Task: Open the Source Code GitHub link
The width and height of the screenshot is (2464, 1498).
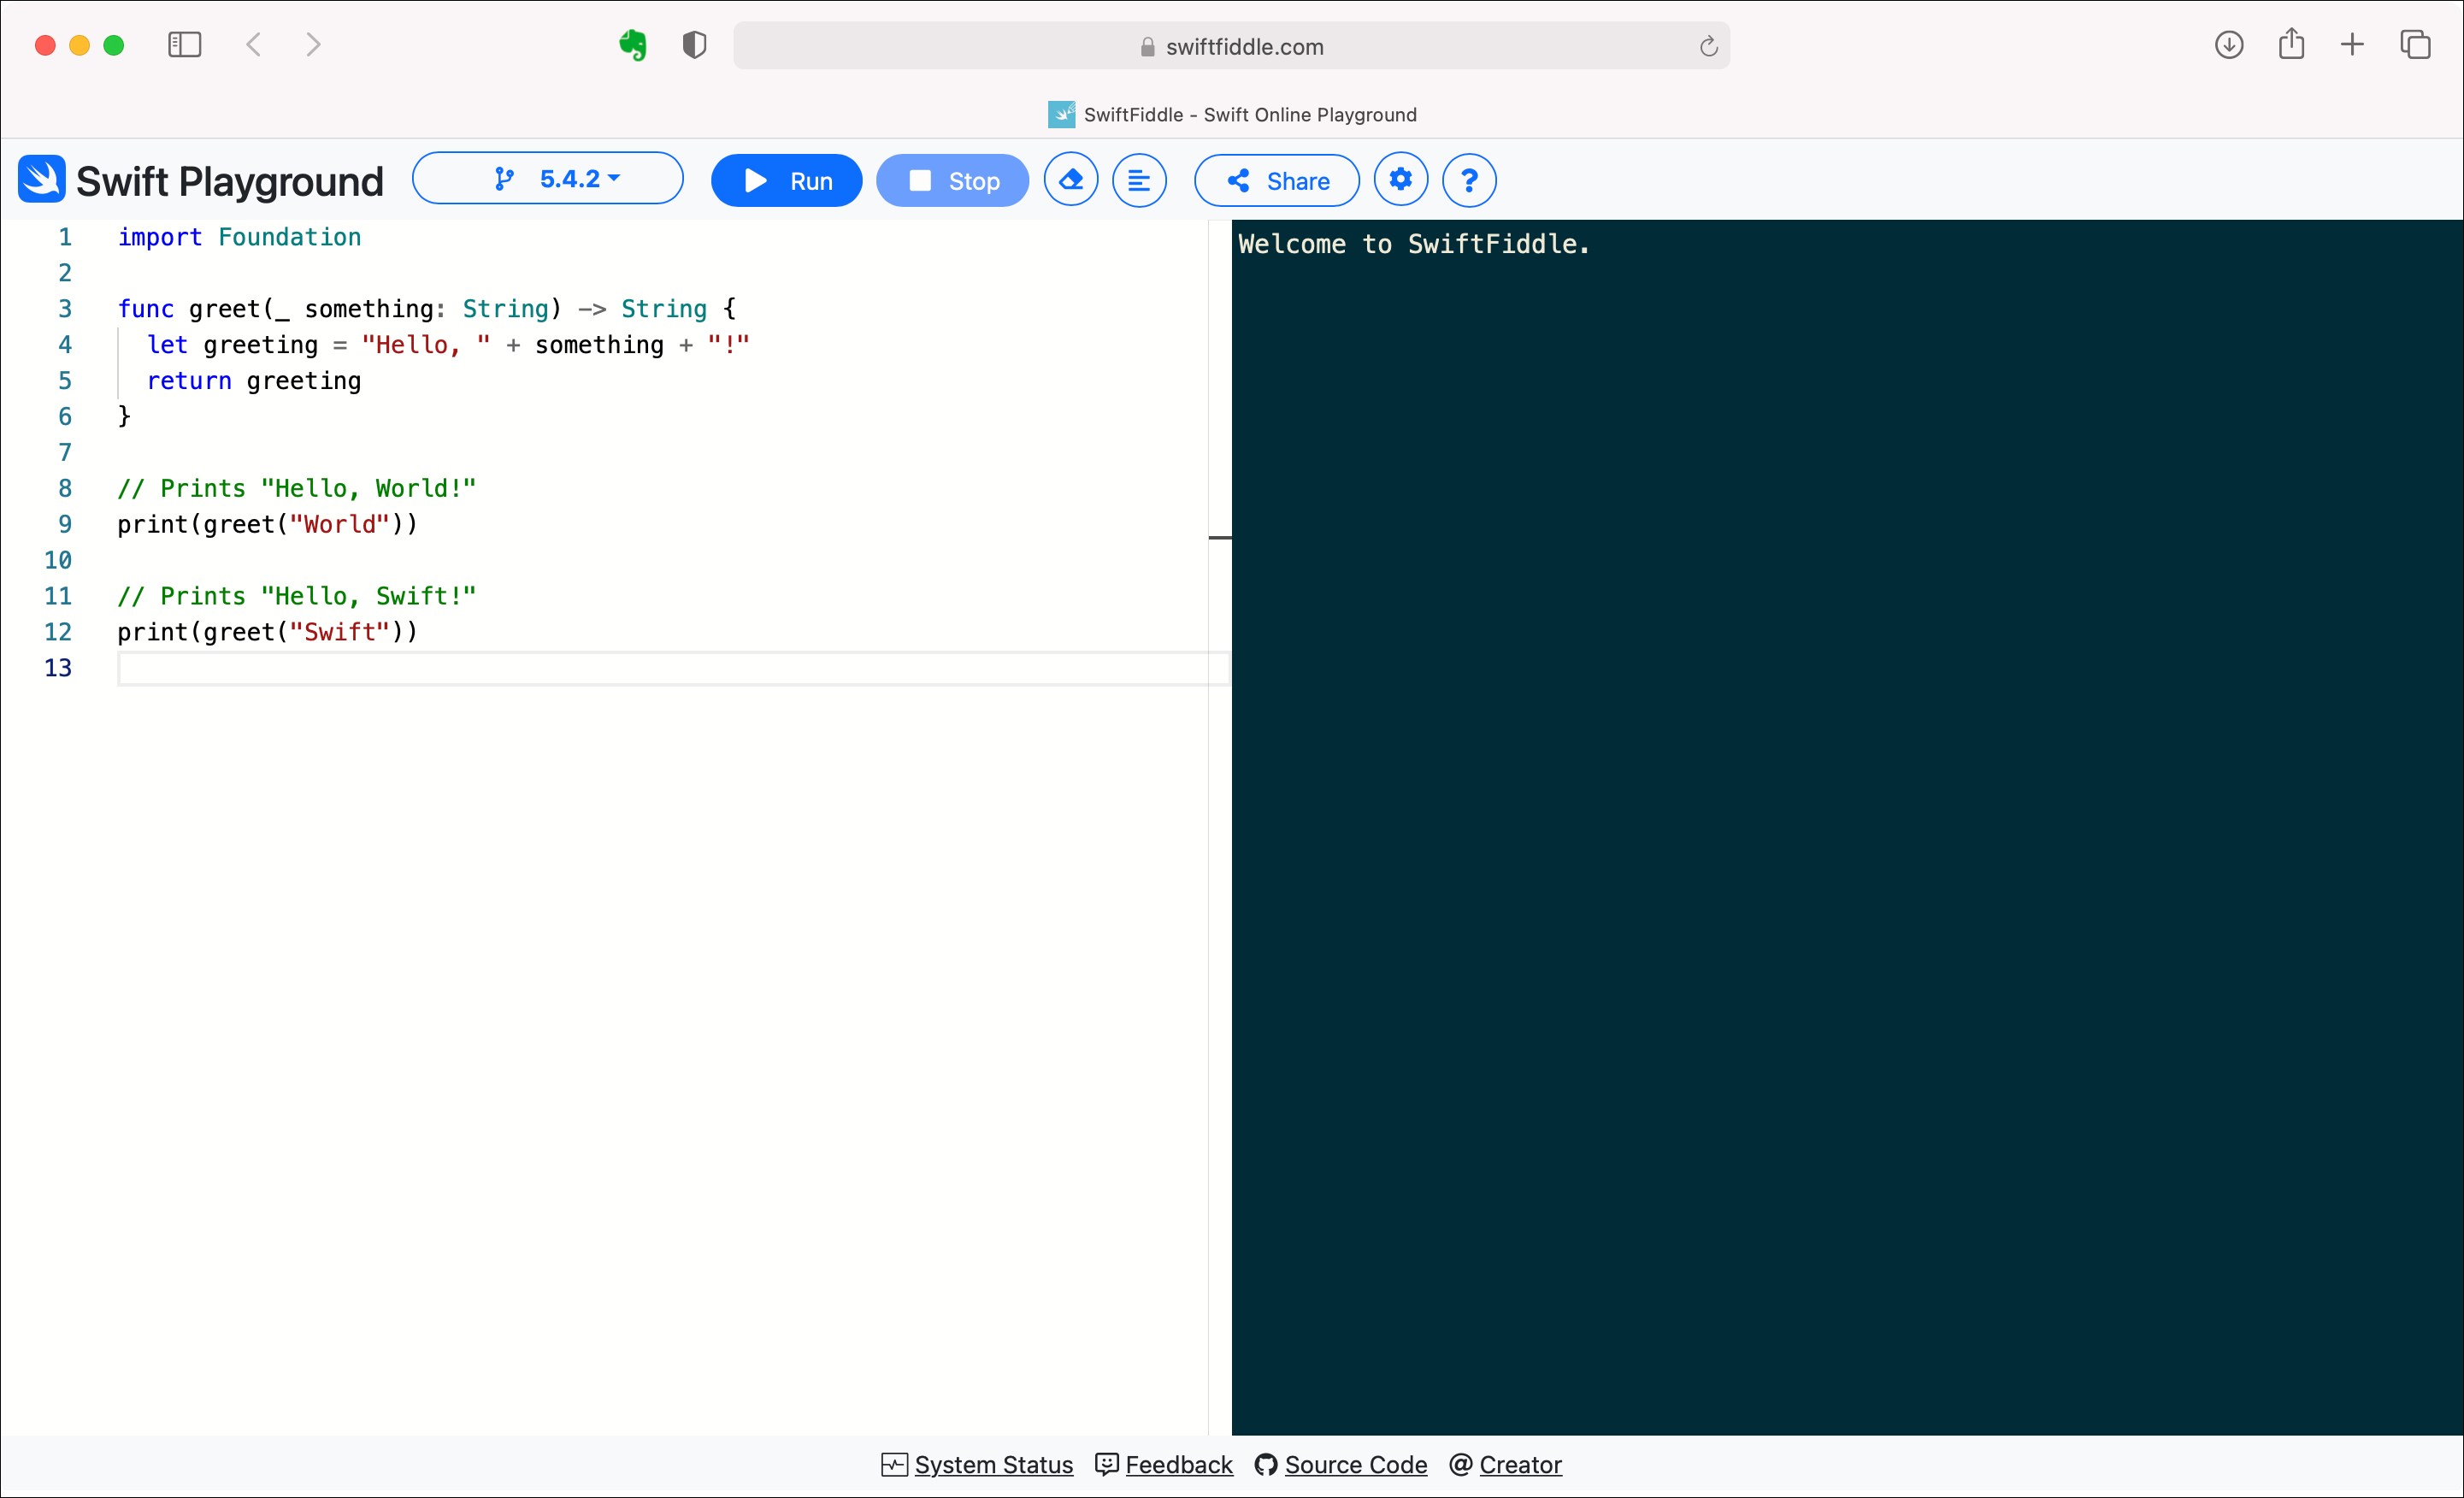Action: click(x=1341, y=1465)
